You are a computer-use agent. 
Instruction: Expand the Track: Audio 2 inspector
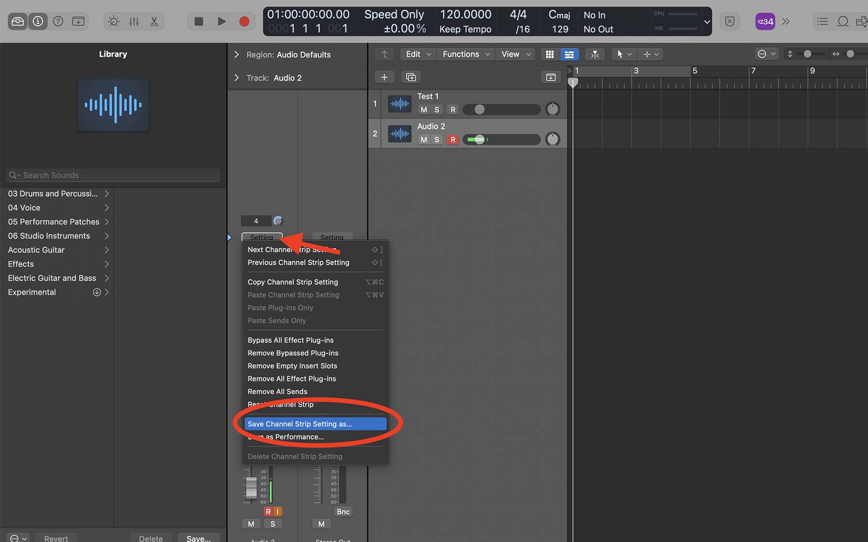point(236,78)
